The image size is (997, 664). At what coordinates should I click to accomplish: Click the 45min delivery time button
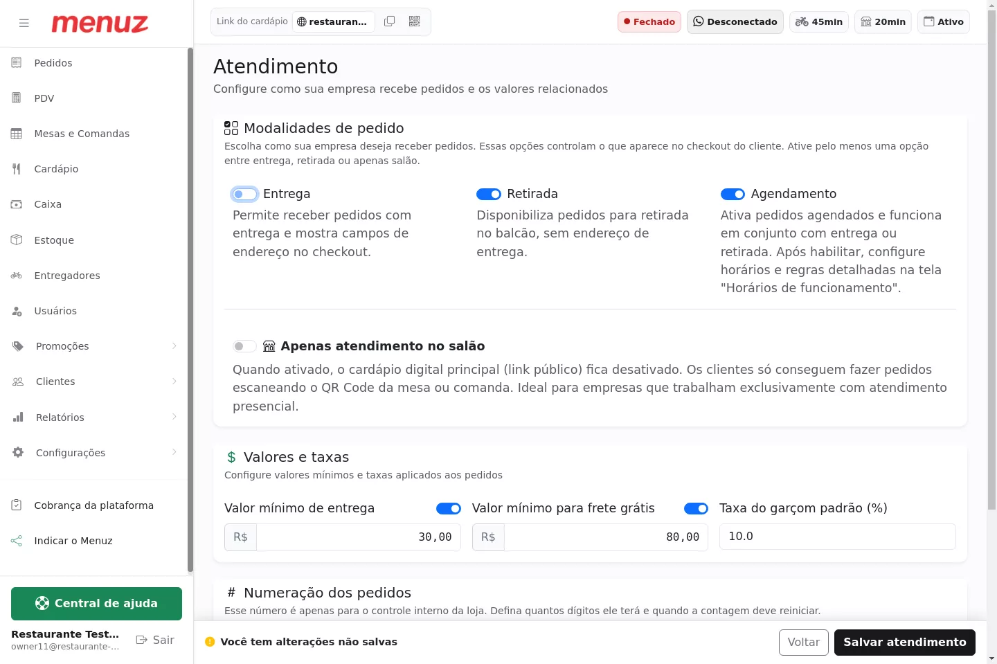click(819, 21)
